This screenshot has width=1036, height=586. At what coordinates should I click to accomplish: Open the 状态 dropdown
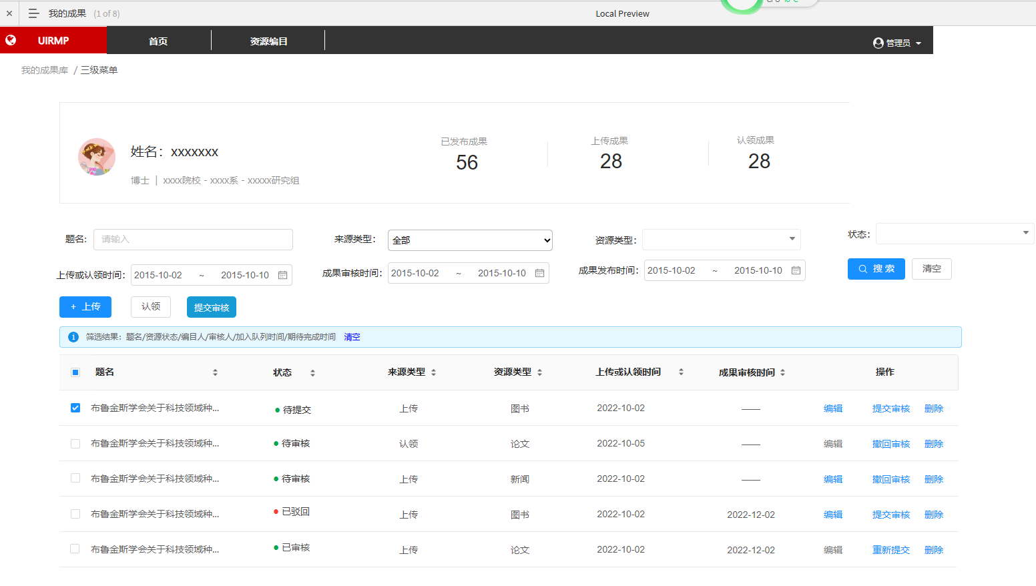[x=955, y=234]
